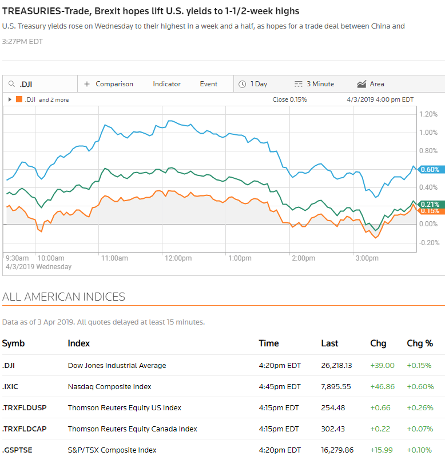Click the 4:45pm EDT time cell
The image size is (445, 460).
pyautogui.click(x=280, y=387)
